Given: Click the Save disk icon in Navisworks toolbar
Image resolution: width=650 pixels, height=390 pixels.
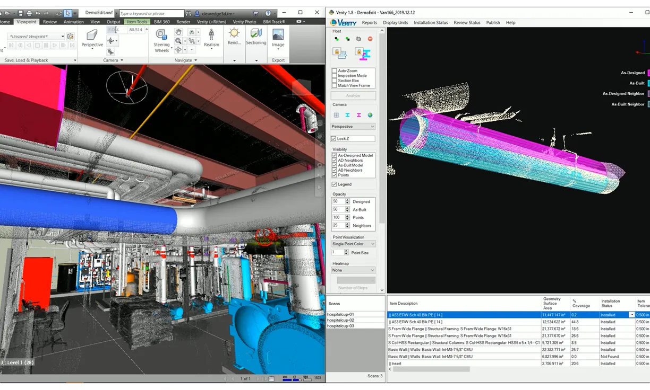Looking at the screenshot, I should [x=20, y=13].
